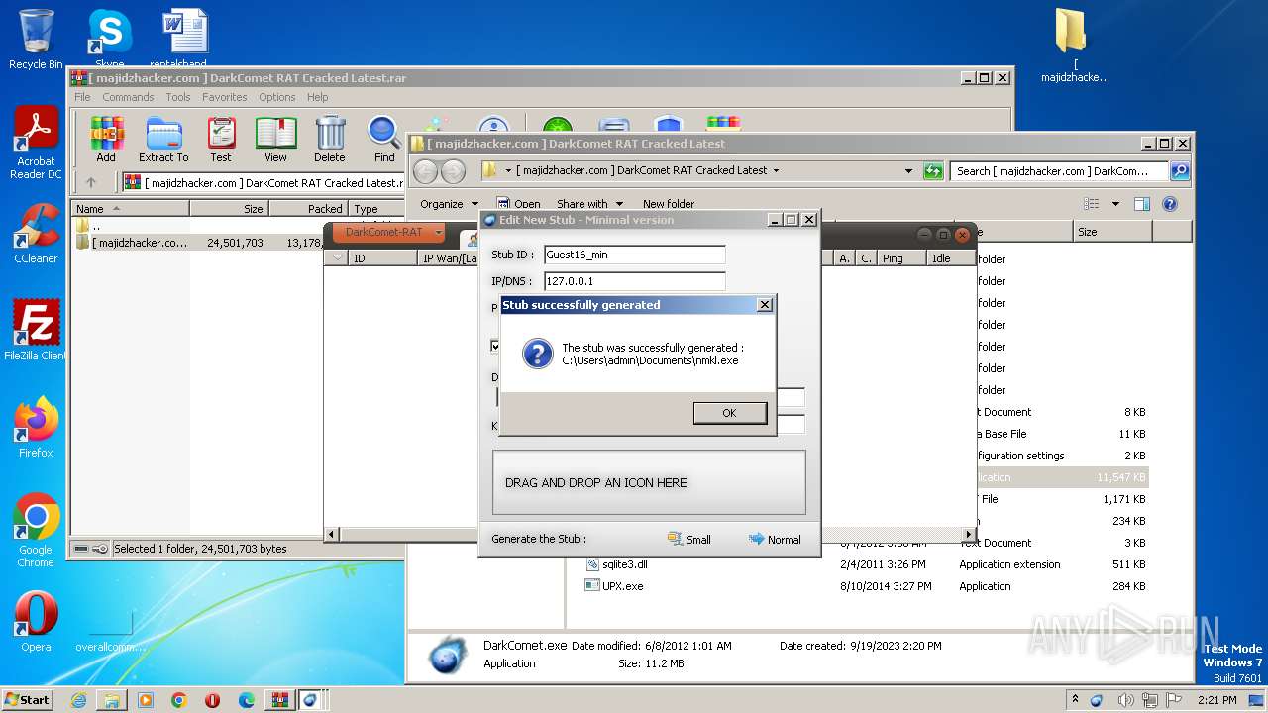Open Explorer help icon
This screenshot has height=713, width=1268.
1170,204
